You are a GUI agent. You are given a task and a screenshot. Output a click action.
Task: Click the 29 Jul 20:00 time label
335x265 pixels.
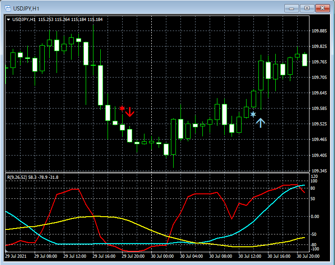pos(133,256)
